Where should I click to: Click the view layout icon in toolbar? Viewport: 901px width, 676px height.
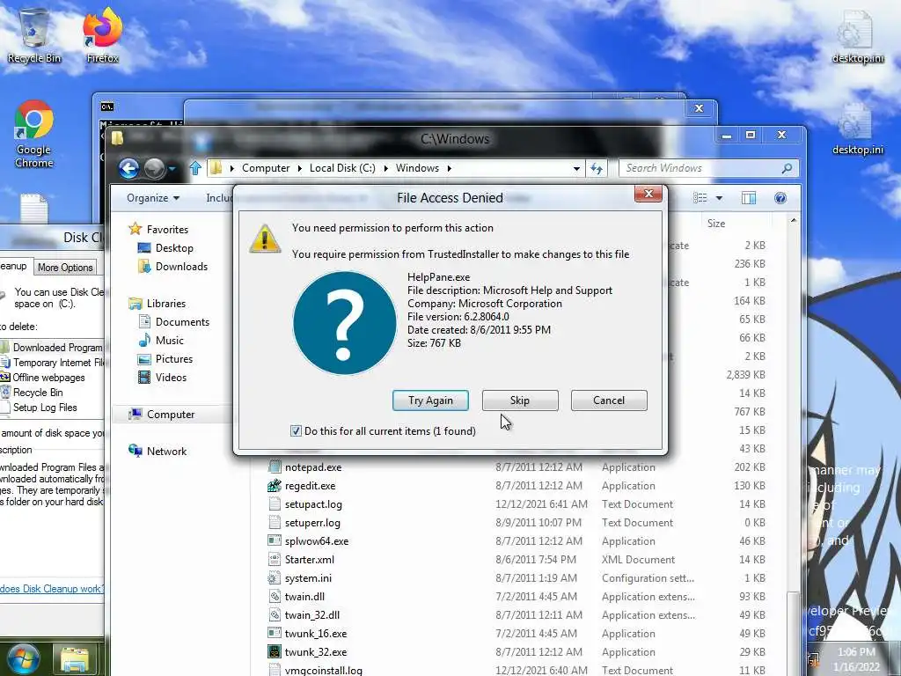tap(700, 198)
